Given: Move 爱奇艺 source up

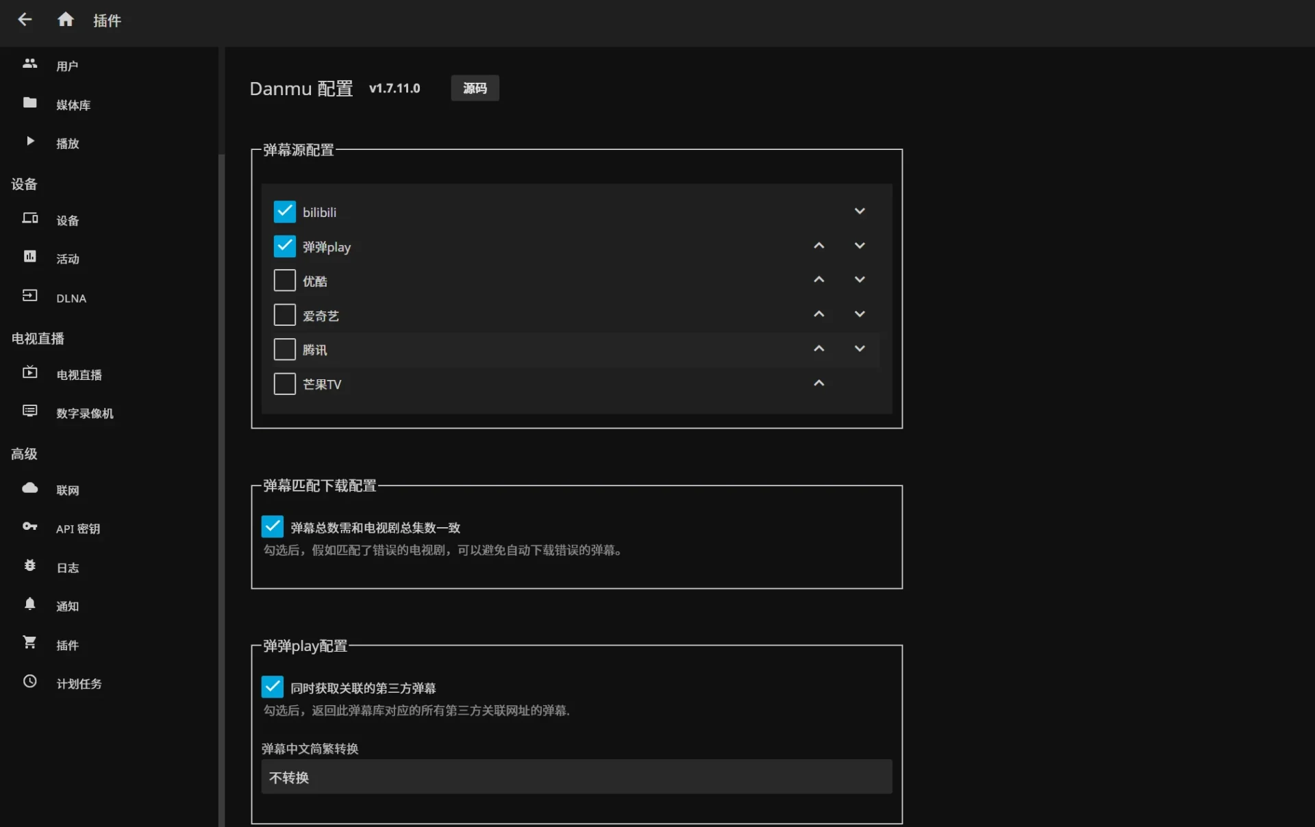Looking at the screenshot, I should (818, 315).
